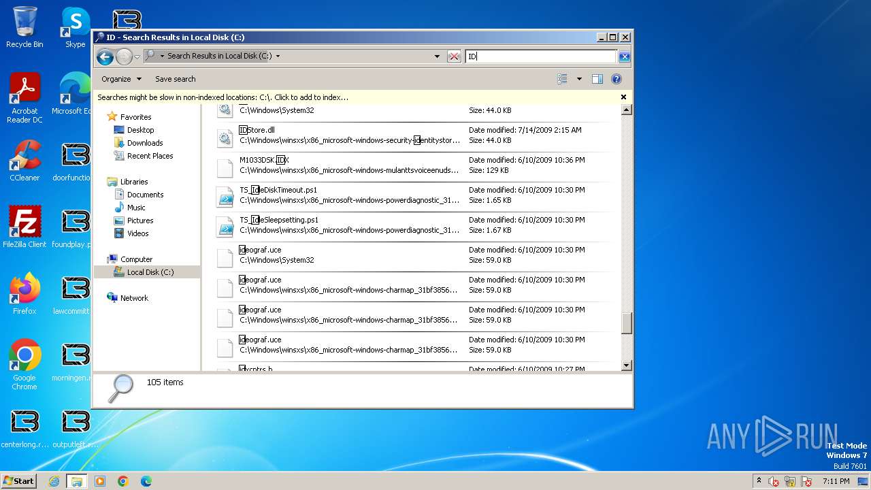The width and height of the screenshot is (871, 490).
Task: Click Search Results in Local Disk breadcrumb
Action: (x=219, y=56)
